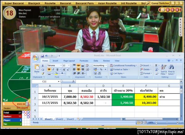Image resolution: width=185 pixels, height=135 pixels.
Task: Open Cell Styles gallery
Action: (117, 74)
